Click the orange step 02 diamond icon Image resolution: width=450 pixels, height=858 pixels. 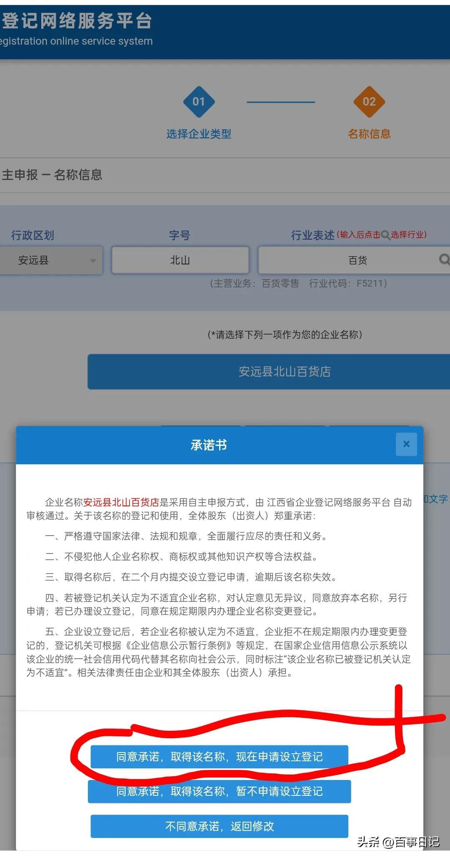coord(369,102)
